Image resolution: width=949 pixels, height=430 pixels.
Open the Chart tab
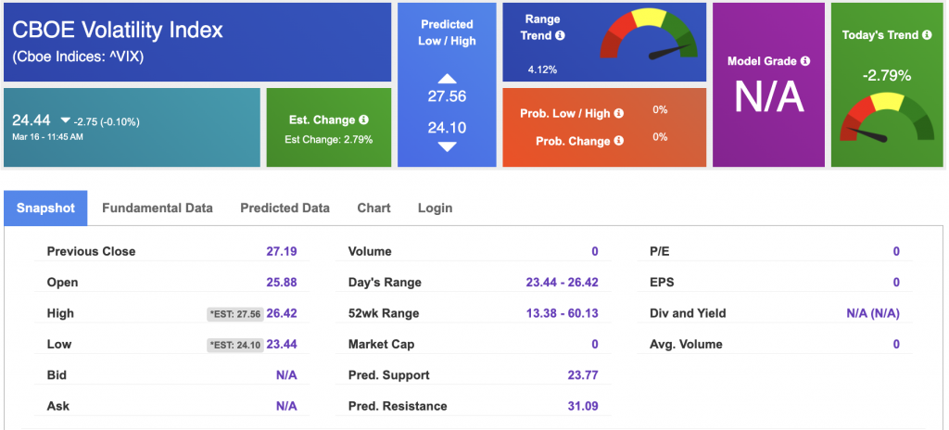(373, 208)
